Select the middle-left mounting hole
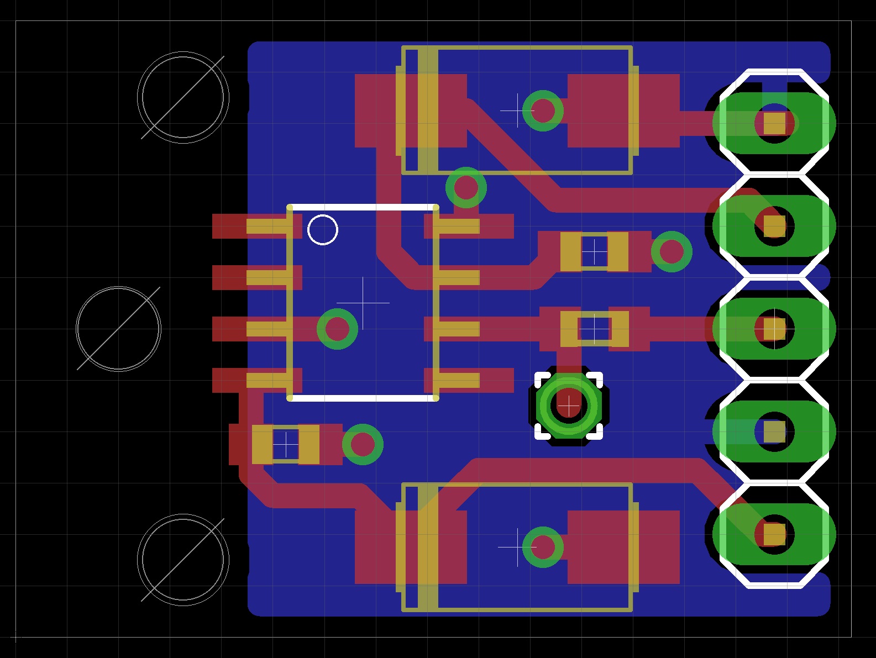This screenshot has height=658, width=876. (x=118, y=329)
